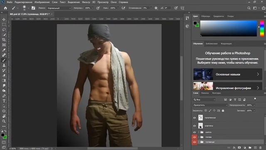
Task: Open the Основные навыки tutorial
Action: [x=228, y=74]
